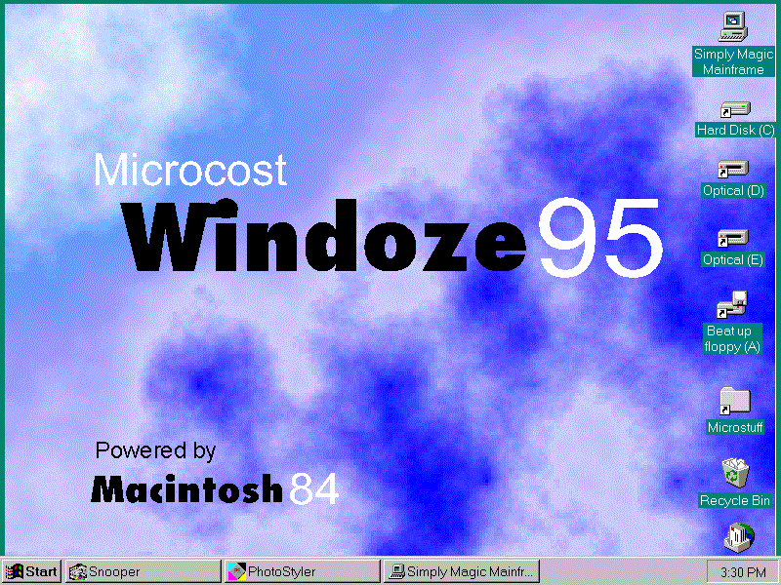Open the Simply Magic Mainframe desktop icon
The image size is (781, 585).
point(733,26)
